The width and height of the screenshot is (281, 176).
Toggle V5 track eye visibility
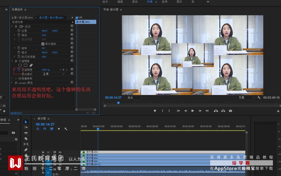60,152
